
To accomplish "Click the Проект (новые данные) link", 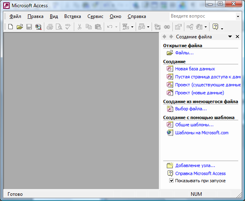I will [200, 93].
